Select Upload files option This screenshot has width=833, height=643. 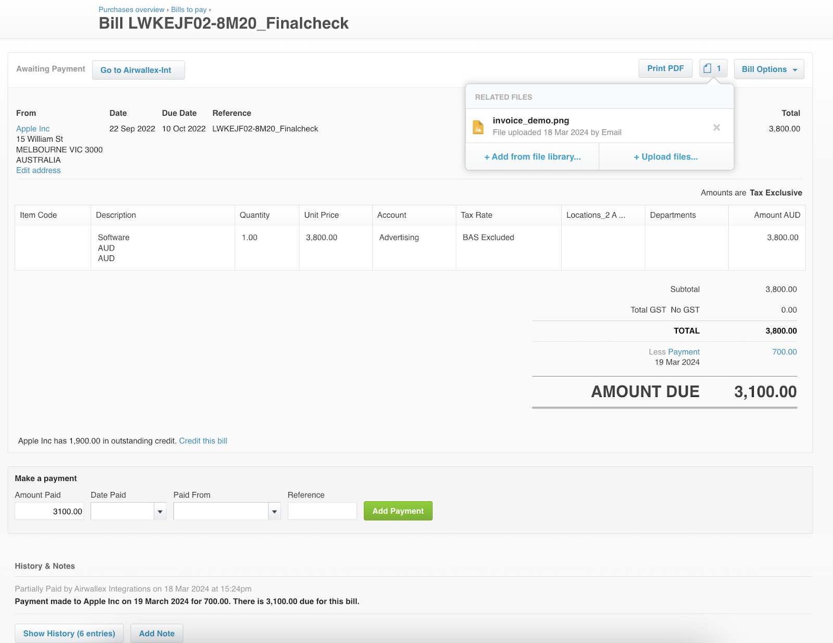(x=665, y=157)
